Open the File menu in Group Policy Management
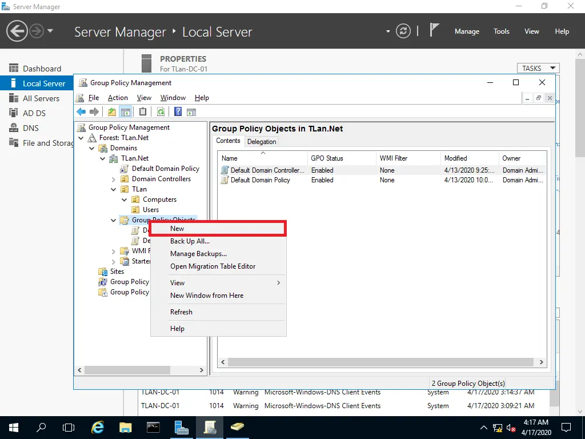This screenshot has height=439, width=585. coord(94,98)
